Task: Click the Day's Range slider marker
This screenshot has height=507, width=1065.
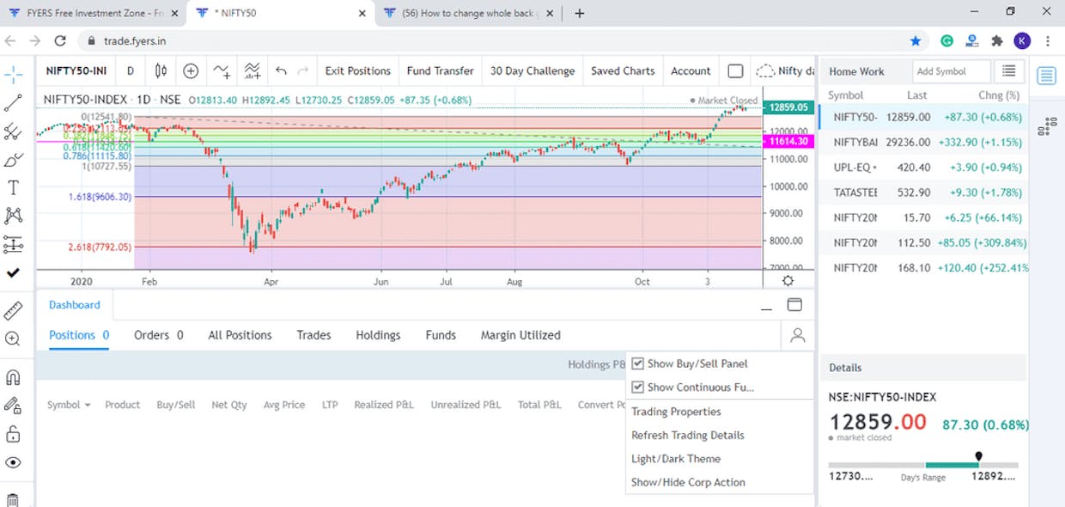Action: click(x=978, y=457)
